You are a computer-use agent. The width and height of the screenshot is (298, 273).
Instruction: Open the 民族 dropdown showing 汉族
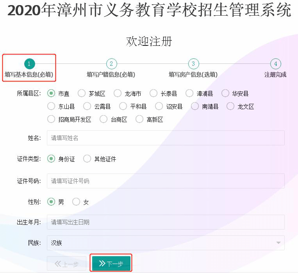[166, 243]
